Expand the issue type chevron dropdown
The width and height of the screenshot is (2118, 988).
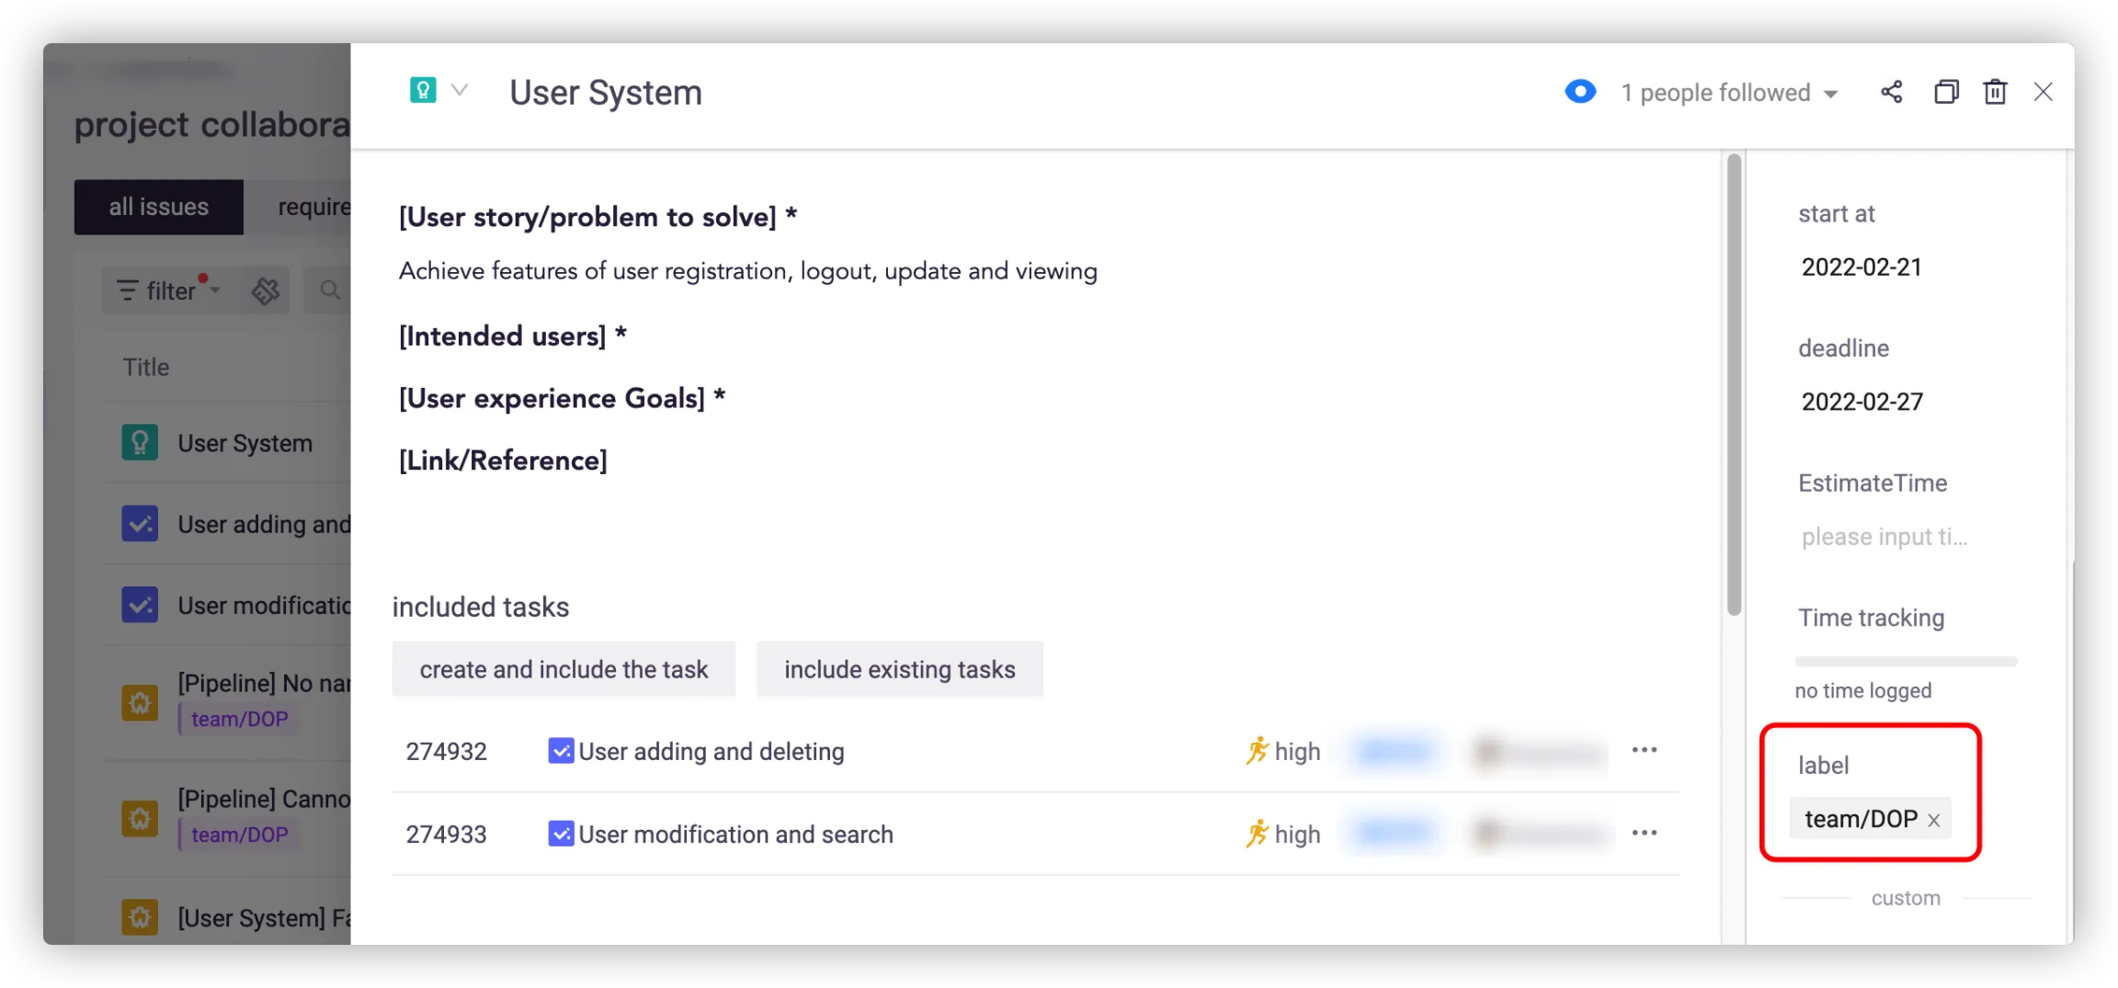460,90
